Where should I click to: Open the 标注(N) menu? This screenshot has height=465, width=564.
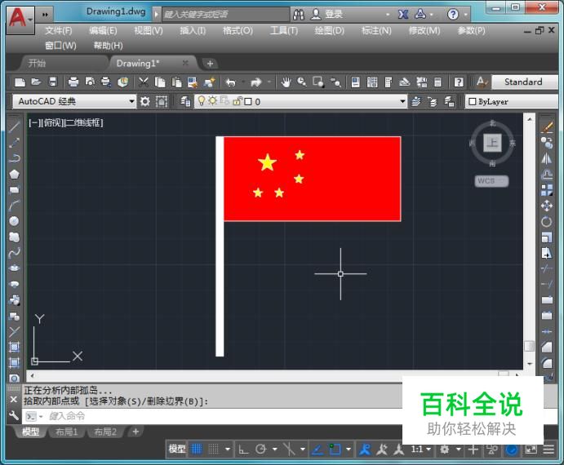[x=376, y=31]
